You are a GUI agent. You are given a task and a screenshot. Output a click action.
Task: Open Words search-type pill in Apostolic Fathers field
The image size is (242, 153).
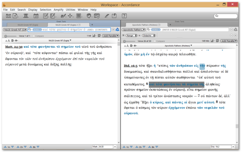pos(156,29)
